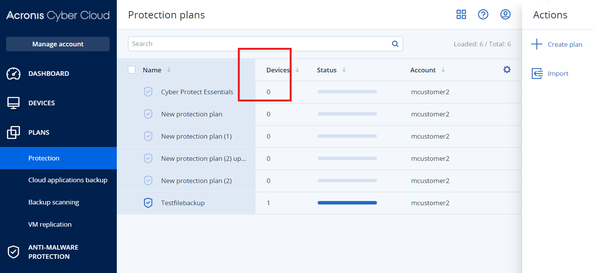Screen dimensions: 594x273
Task: Click the Testfilebackup shield icon
Action: click(148, 203)
